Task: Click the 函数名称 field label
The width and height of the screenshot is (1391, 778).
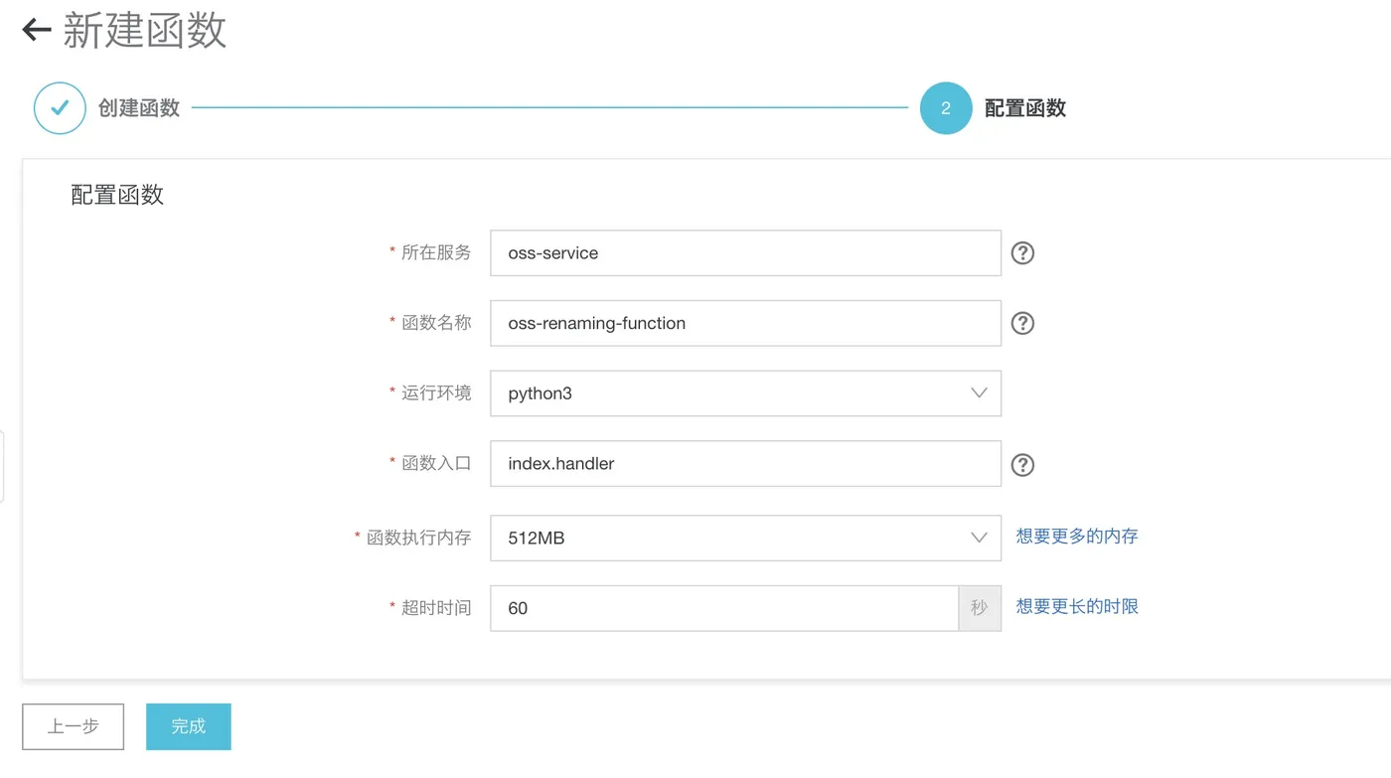Action: point(436,323)
